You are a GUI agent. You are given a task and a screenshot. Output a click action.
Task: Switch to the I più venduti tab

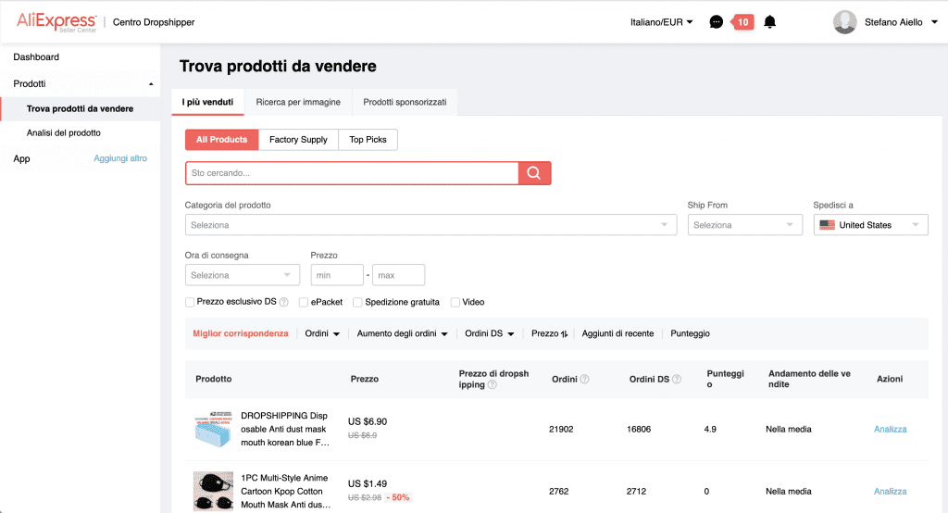click(207, 102)
